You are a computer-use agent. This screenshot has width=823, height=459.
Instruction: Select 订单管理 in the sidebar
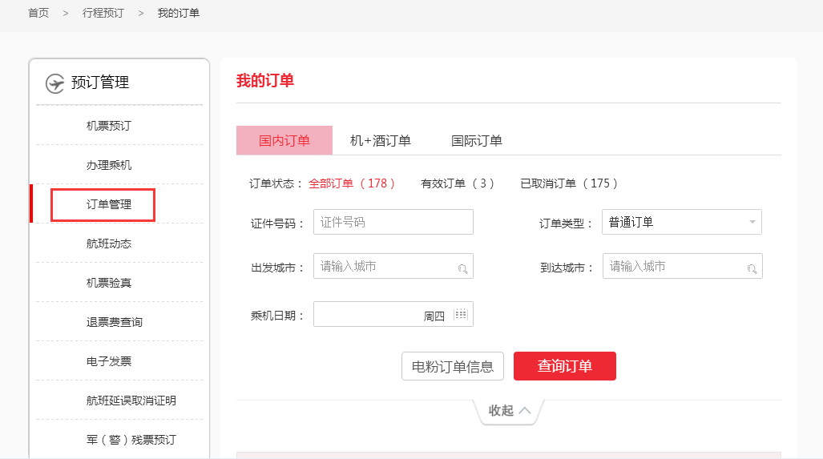109,204
